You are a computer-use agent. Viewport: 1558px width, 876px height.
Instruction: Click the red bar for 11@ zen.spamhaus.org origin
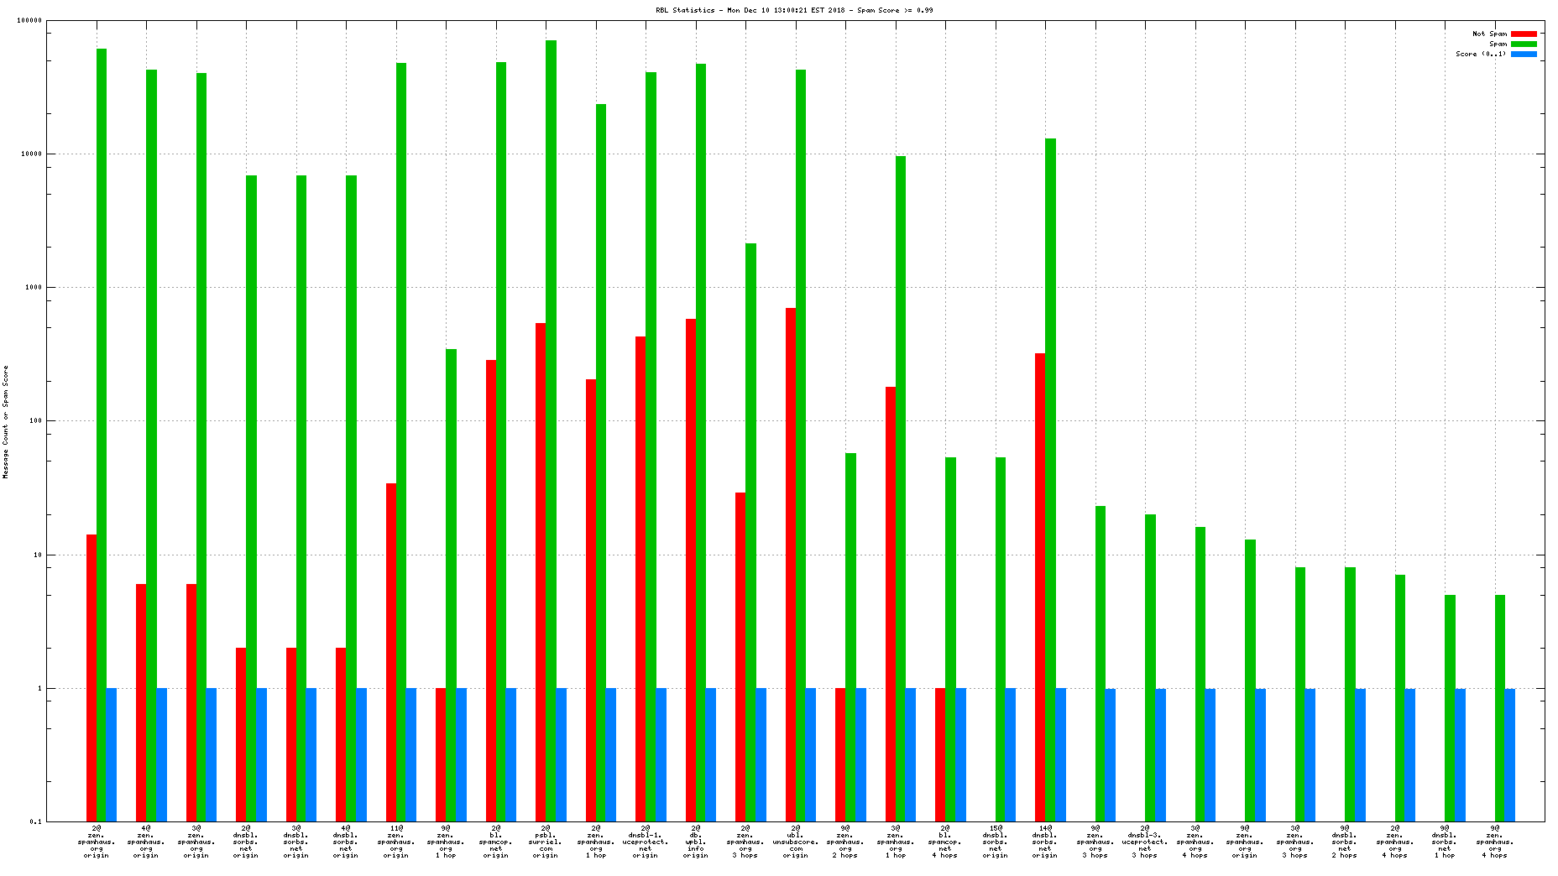click(391, 651)
